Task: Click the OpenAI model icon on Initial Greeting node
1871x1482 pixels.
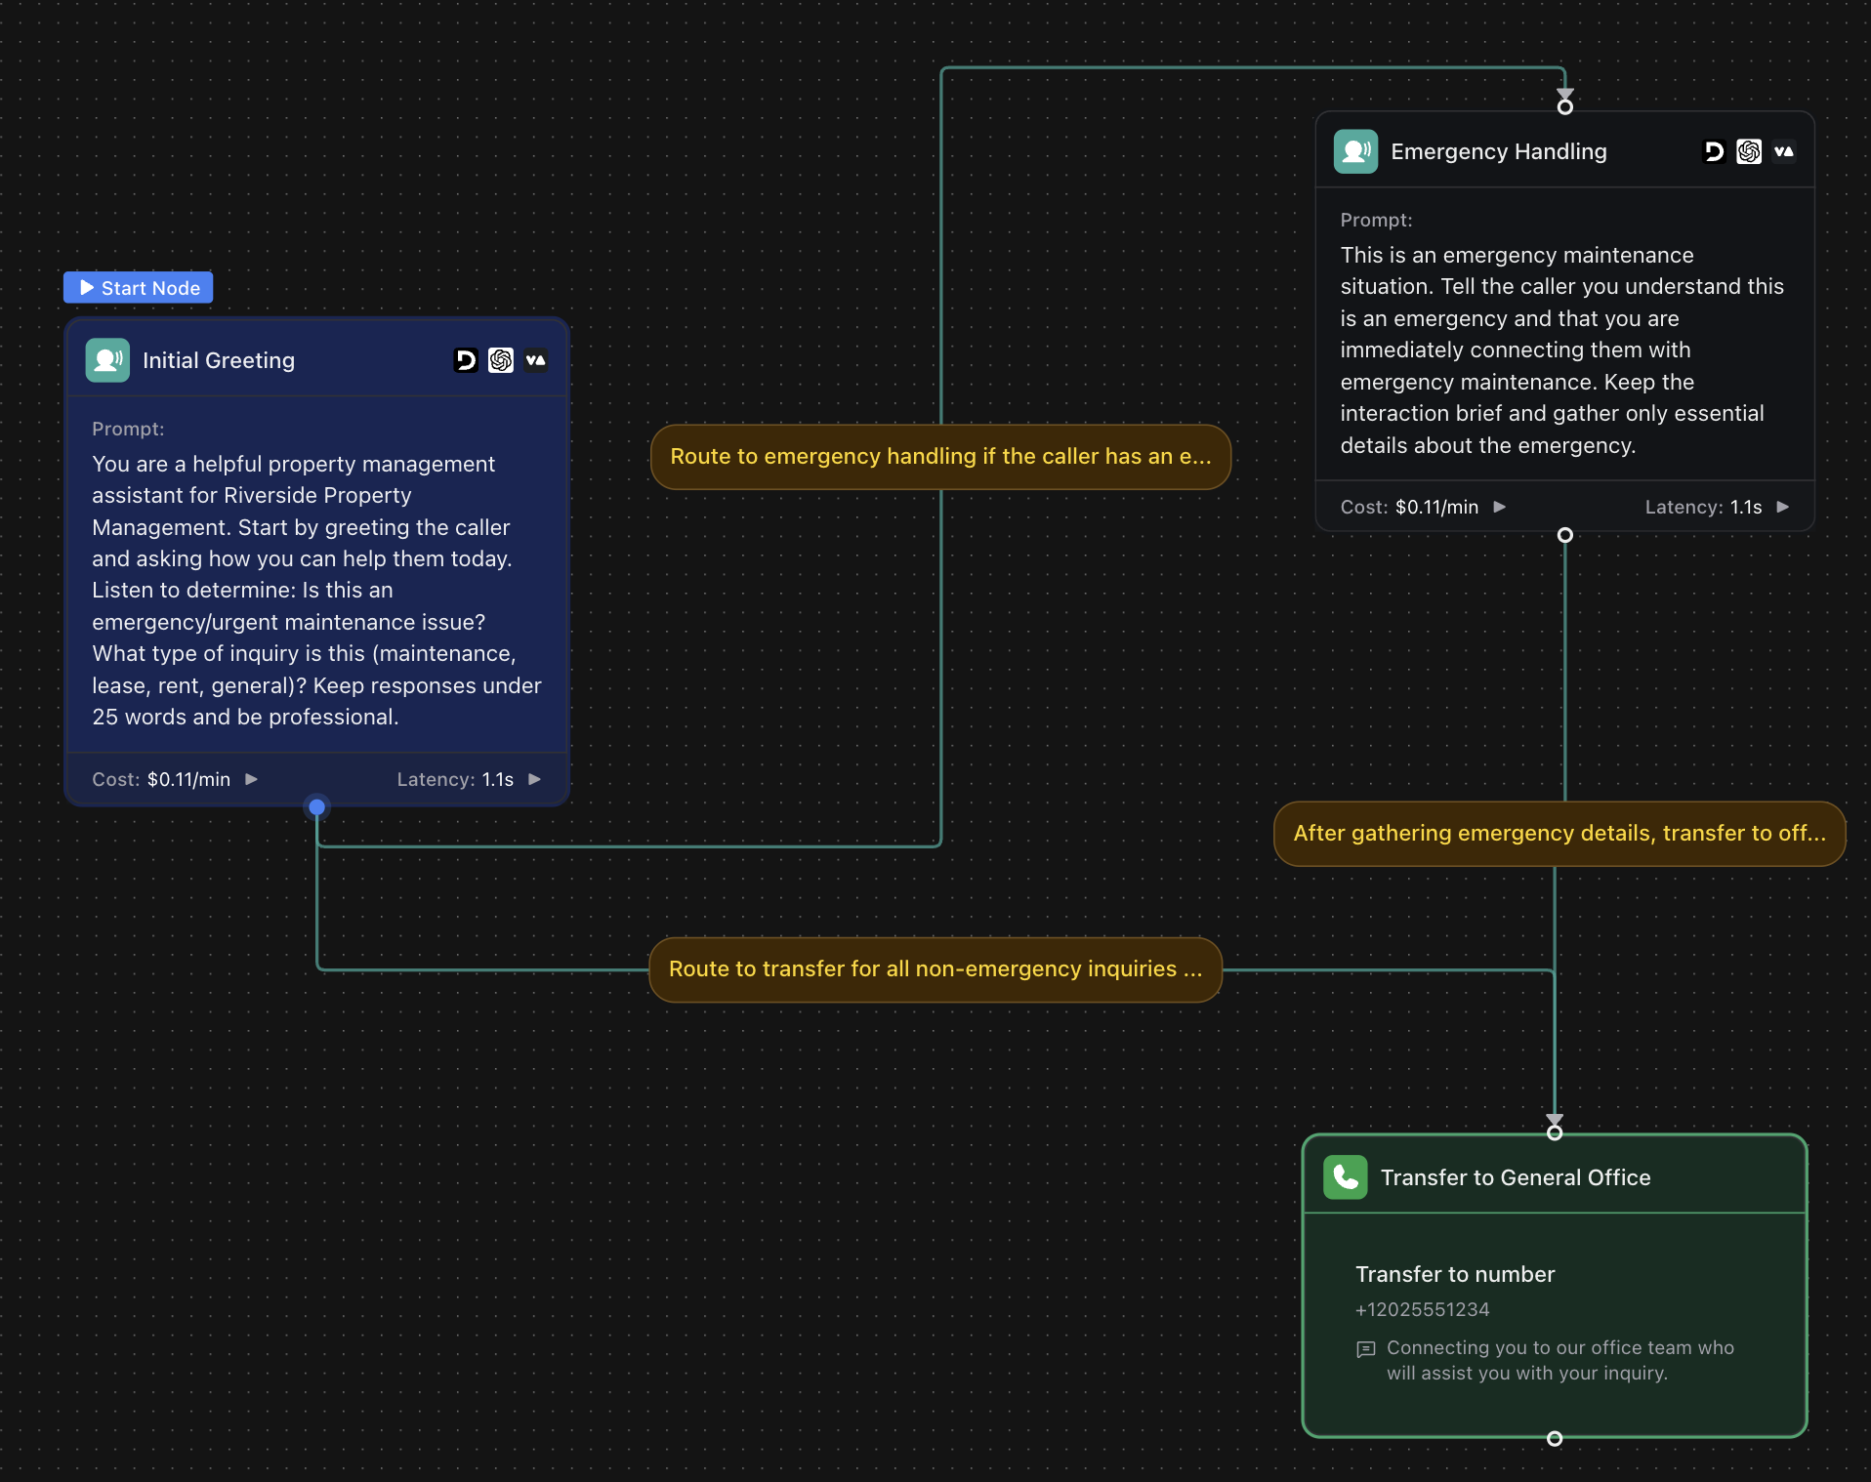Action: (501, 359)
